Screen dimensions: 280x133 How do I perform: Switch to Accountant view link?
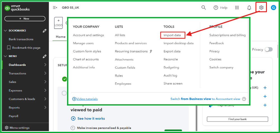pyautogui.click(x=205, y=99)
